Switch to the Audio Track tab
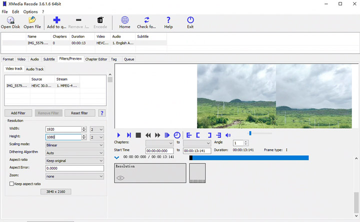Image resolution: width=360 pixels, height=222 pixels. pos(34,69)
